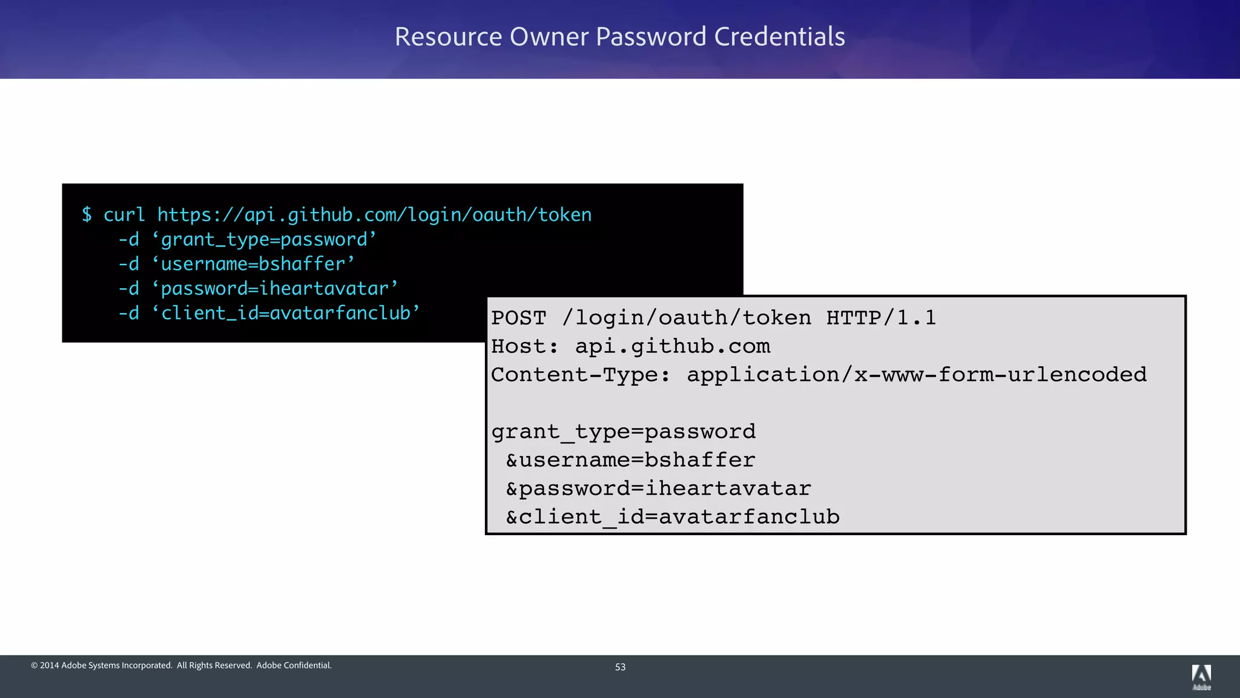Click '&username=bshaffer' in the HTTP body
The height and width of the screenshot is (698, 1240).
(630, 460)
